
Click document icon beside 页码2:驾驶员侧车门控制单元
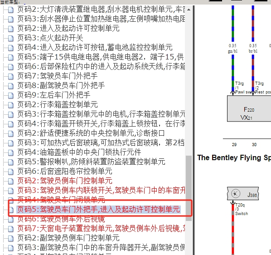click(x=10, y=181)
